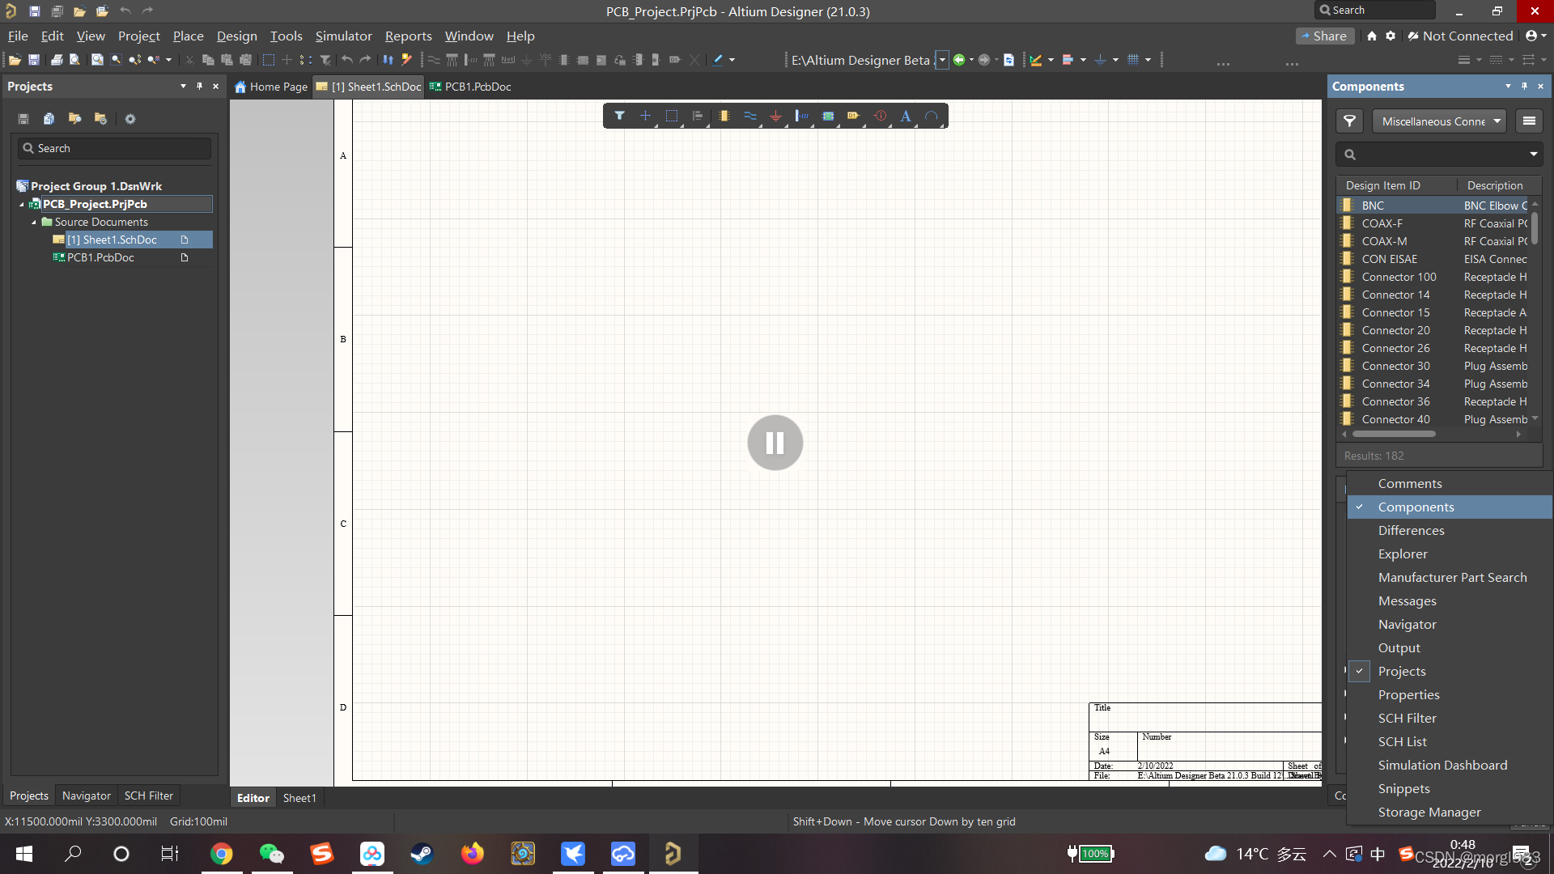Choose the GND power port tool
The width and height of the screenshot is (1554, 874).
pos(775,116)
